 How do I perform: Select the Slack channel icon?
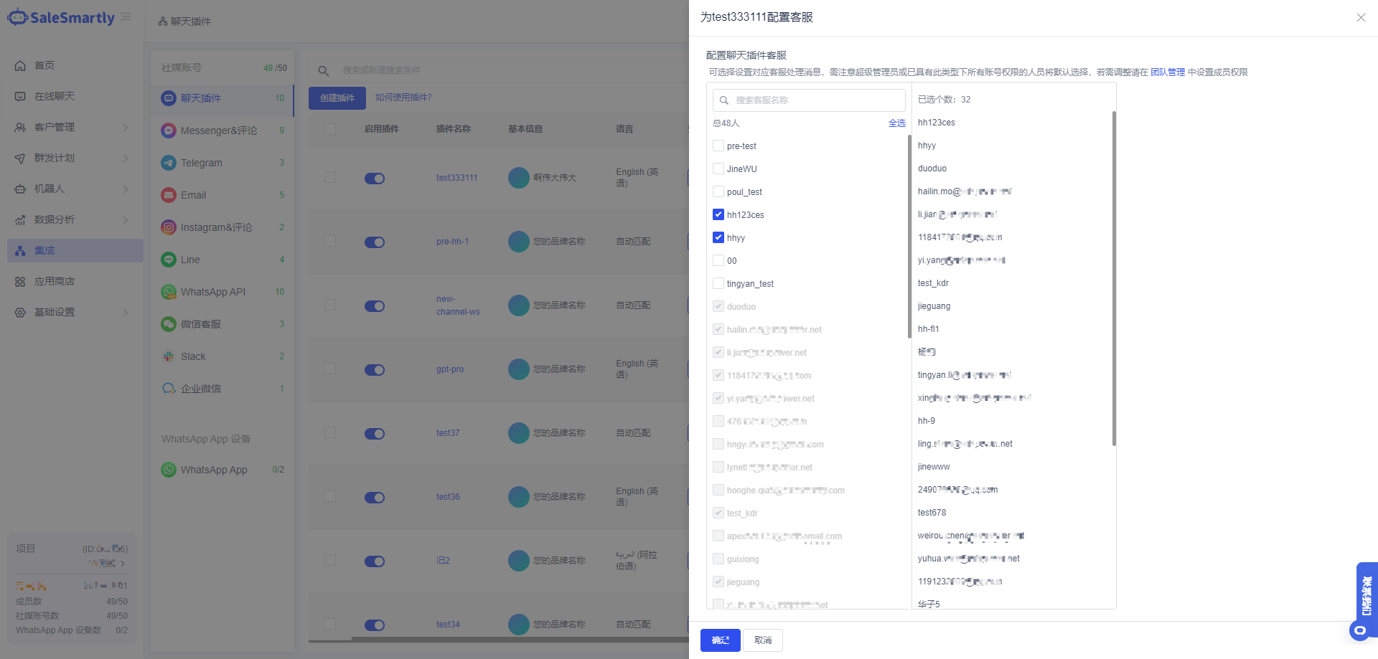tap(168, 356)
